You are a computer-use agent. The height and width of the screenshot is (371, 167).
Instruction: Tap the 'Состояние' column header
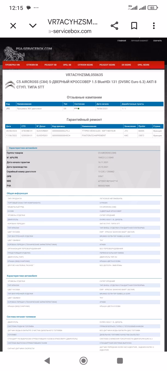coord(79,104)
